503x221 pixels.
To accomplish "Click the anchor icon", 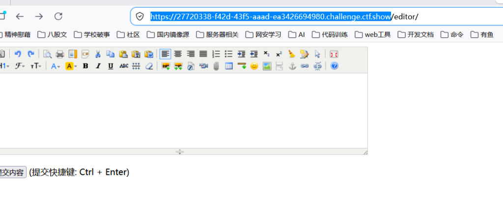I will click(x=292, y=66).
